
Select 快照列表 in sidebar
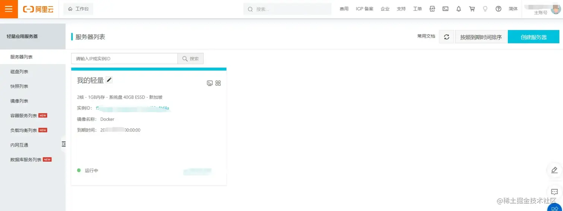(33, 86)
